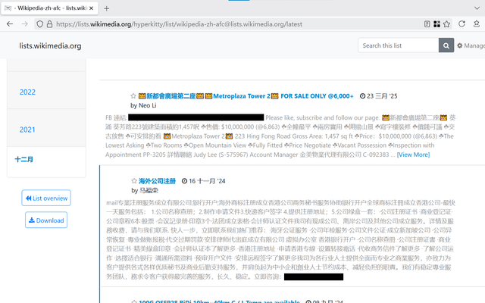Open lists.wikimedia.org home link

51,45
